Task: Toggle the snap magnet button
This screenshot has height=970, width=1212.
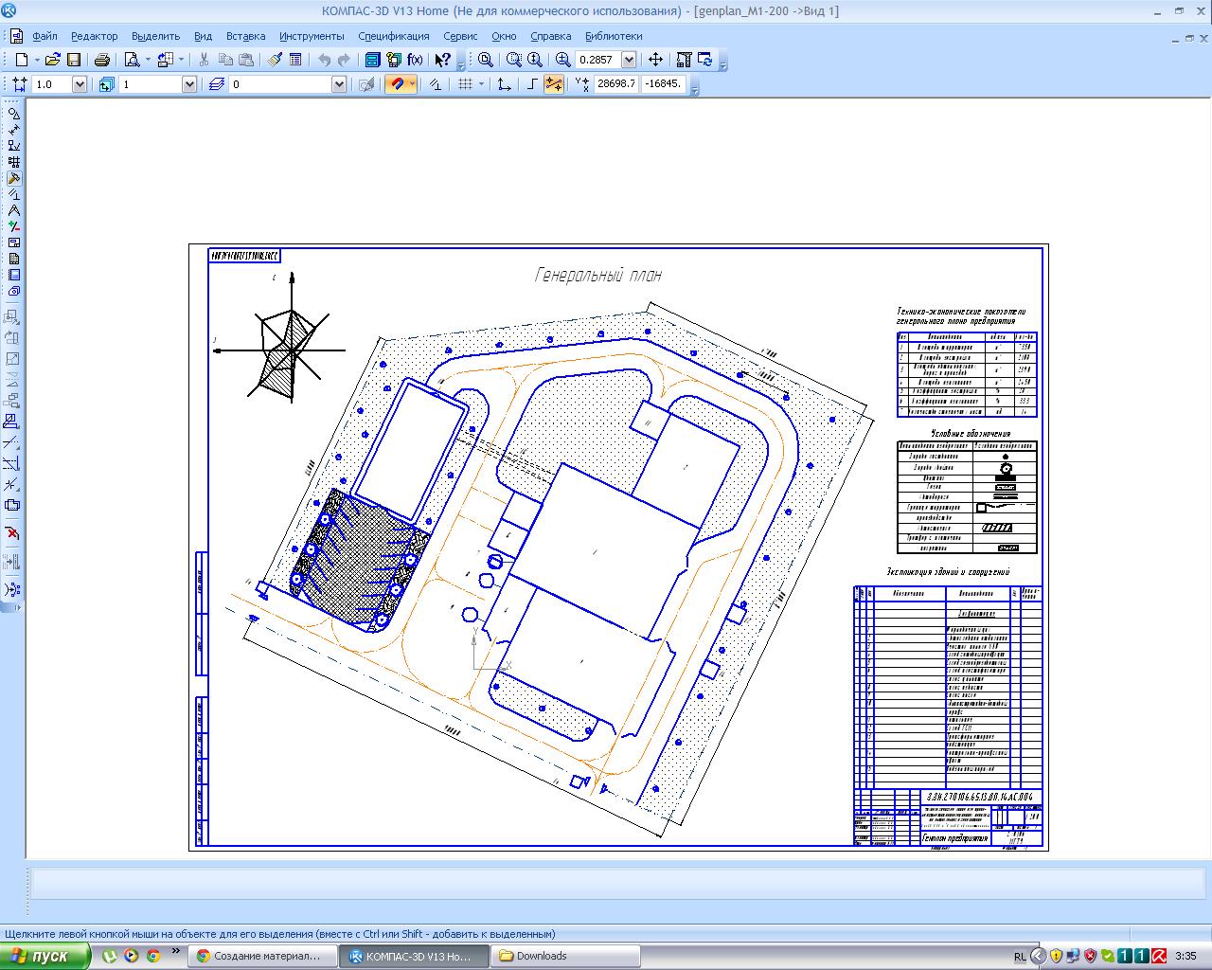Action: click(398, 84)
